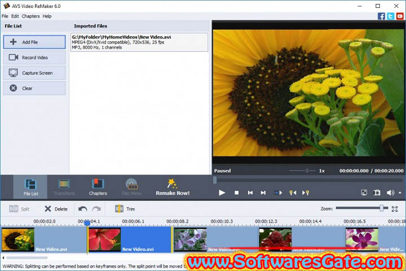Mute the preview audio
This screenshot has width=406, height=271.
pyautogui.click(x=390, y=193)
